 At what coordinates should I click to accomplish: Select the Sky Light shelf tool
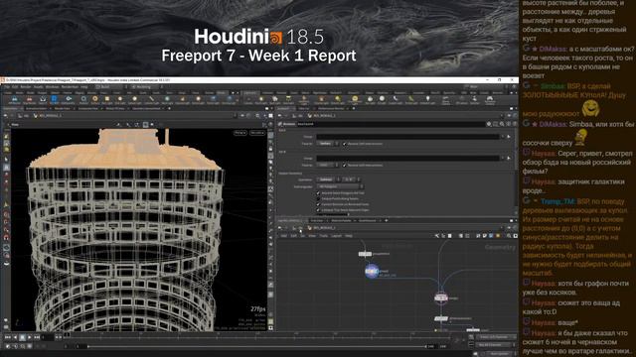(370, 99)
